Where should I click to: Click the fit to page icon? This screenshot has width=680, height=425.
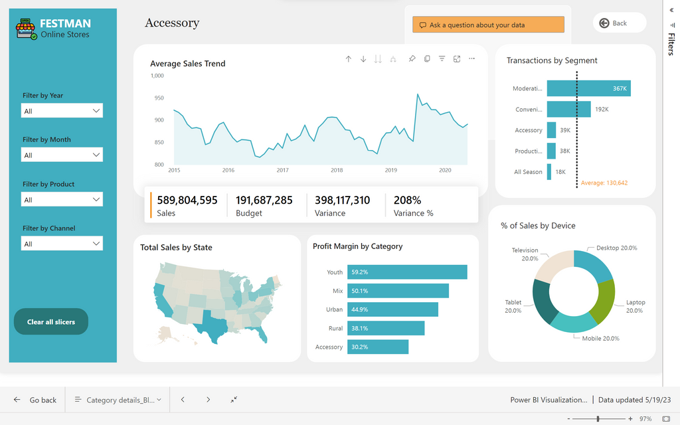[666, 419]
